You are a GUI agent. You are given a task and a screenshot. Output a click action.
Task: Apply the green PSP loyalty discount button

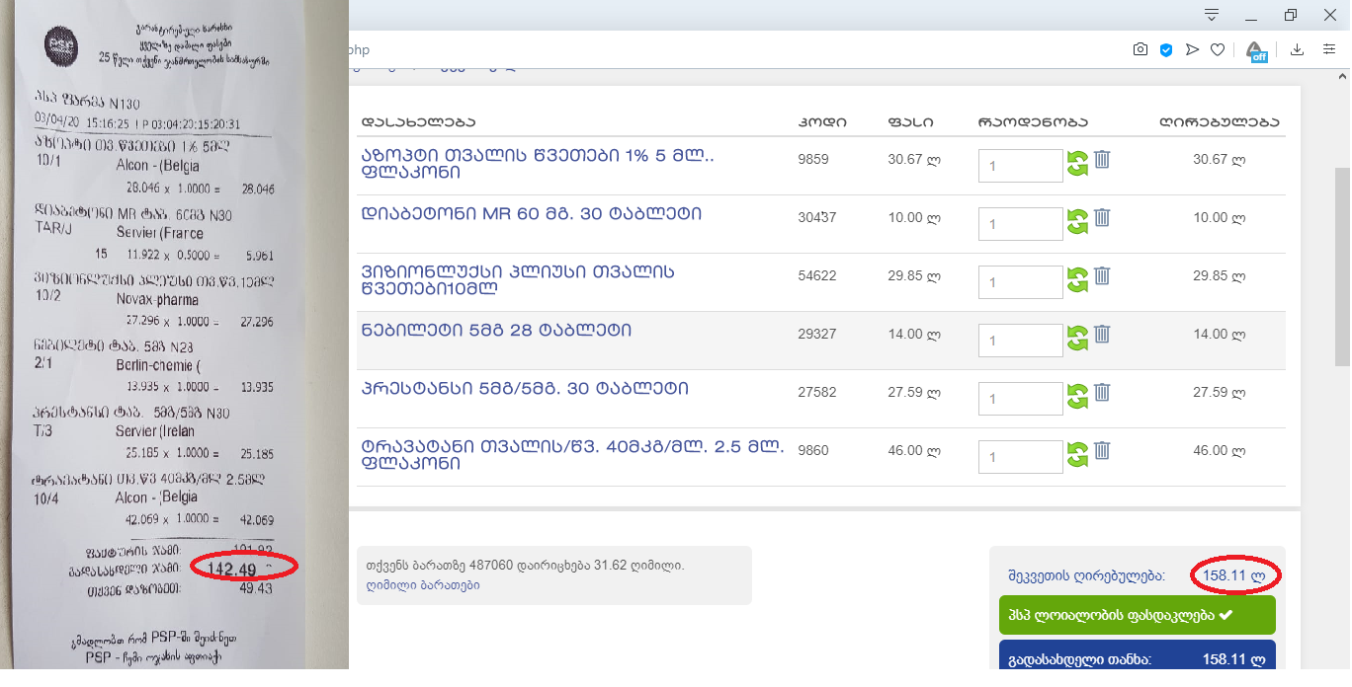pyautogui.click(x=1137, y=614)
